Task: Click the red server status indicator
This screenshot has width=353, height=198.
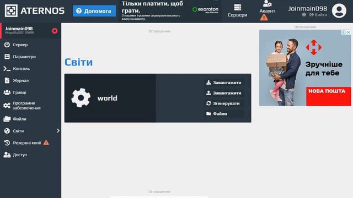Action: point(55,31)
